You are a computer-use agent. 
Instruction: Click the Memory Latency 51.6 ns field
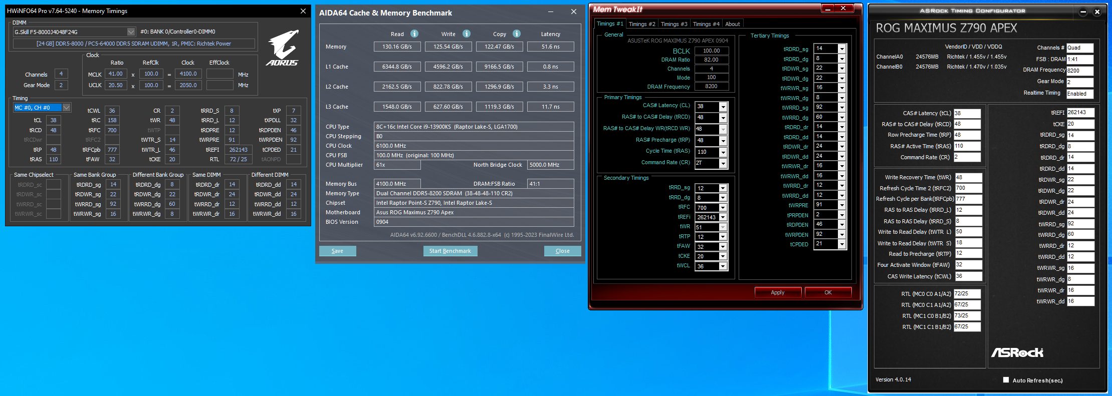[550, 47]
